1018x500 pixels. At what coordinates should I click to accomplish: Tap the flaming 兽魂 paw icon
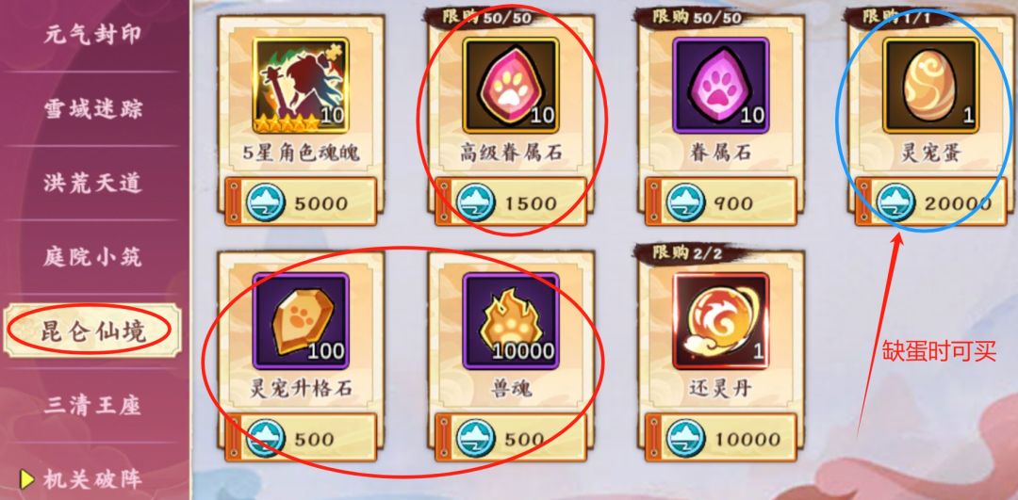coord(511,321)
